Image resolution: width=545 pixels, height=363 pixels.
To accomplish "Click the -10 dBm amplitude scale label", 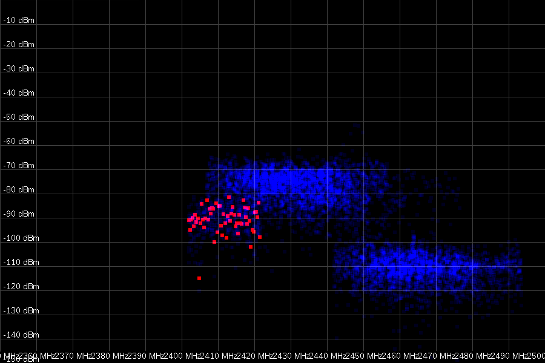I will coord(20,20).
